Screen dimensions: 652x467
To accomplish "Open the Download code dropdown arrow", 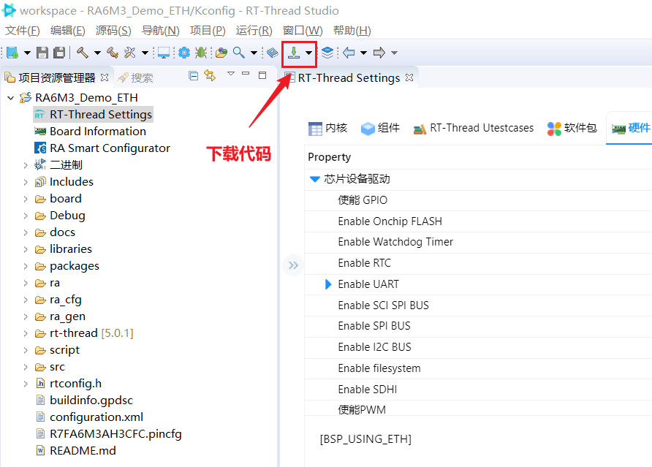I will click(308, 53).
